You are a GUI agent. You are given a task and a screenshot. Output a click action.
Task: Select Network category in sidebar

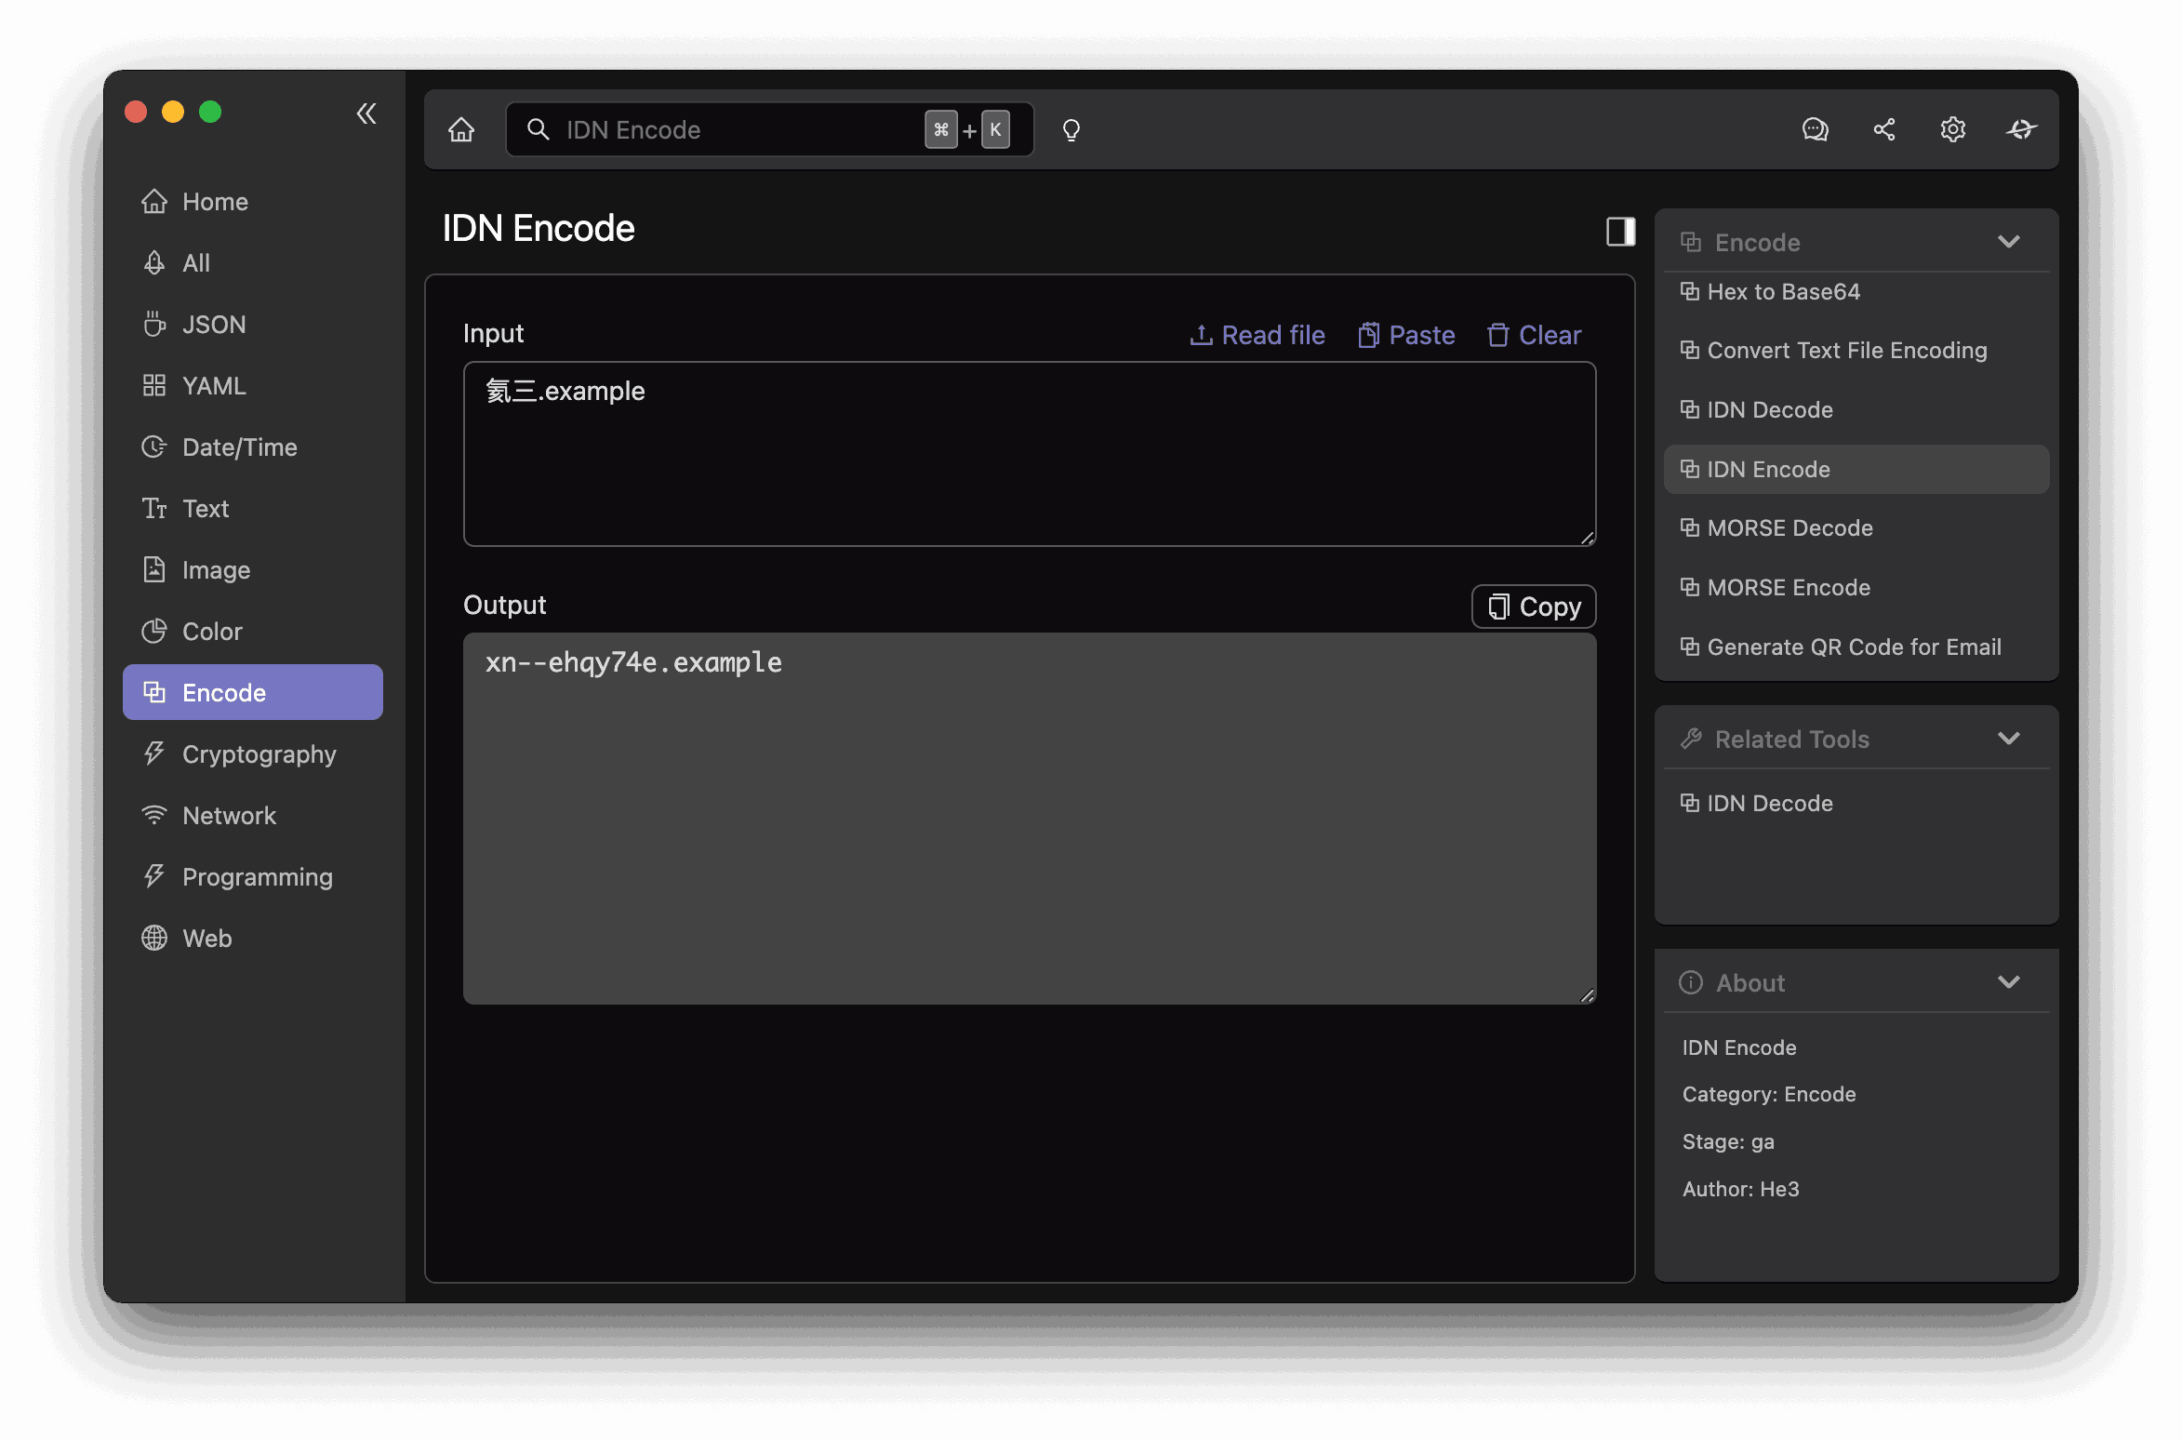(x=253, y=816)
